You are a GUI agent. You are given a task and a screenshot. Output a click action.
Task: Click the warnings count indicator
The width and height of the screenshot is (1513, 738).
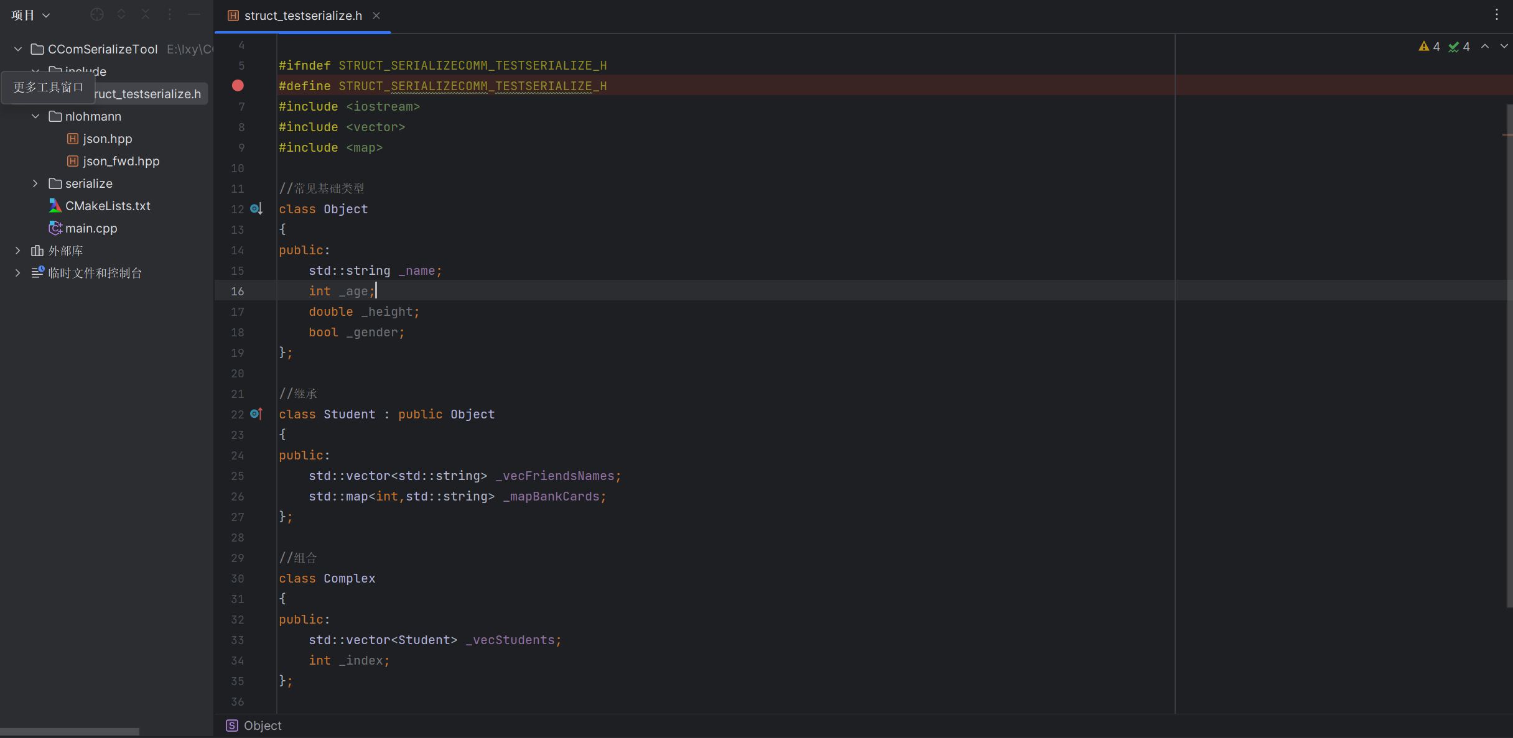tap(1429, 47)
